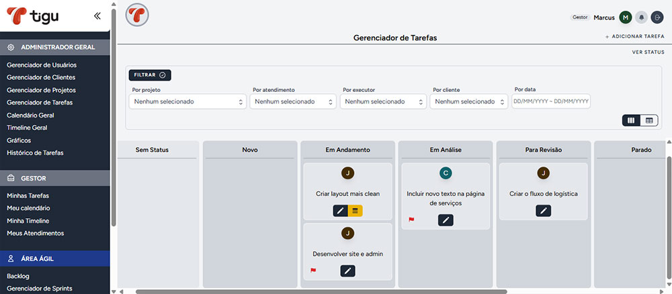Edit the 'Criar o fluxo de logística' task

click(544, 211)
